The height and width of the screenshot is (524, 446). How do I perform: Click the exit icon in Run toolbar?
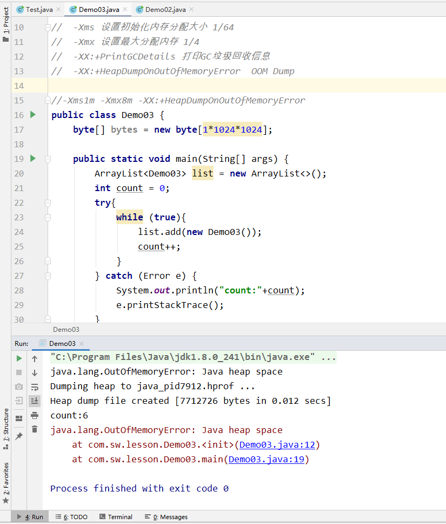click(19, 401)
